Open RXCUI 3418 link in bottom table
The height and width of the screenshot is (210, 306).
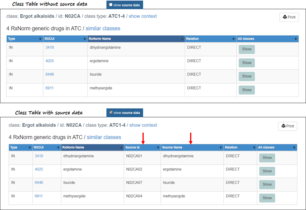(x=39, y=156)
